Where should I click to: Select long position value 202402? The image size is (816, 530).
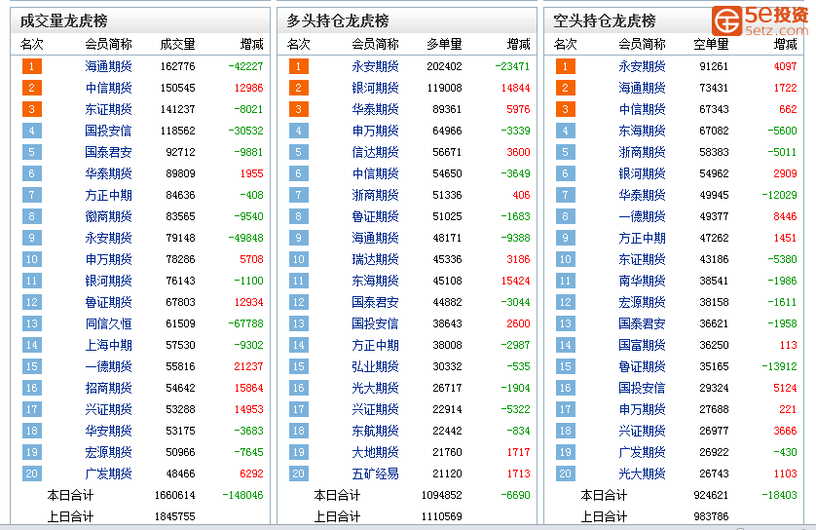point(444,66)
